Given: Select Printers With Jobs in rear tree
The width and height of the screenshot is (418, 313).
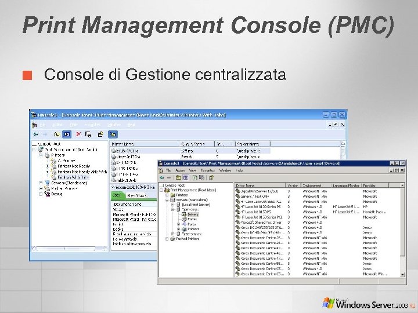Looking at the screenshot, I should [x=73, y=177].
